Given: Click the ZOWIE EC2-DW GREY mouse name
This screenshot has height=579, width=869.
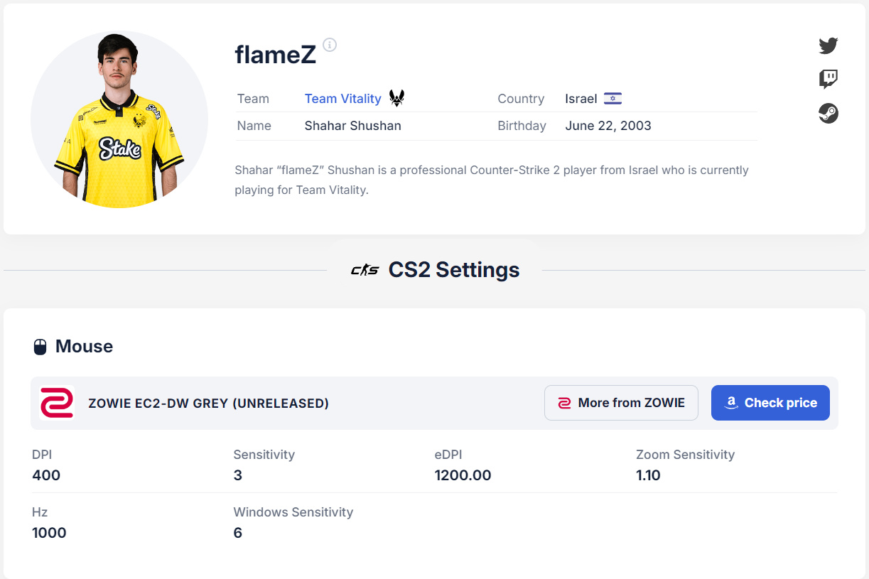Looking at the screenshot, I should pos(208,404).
